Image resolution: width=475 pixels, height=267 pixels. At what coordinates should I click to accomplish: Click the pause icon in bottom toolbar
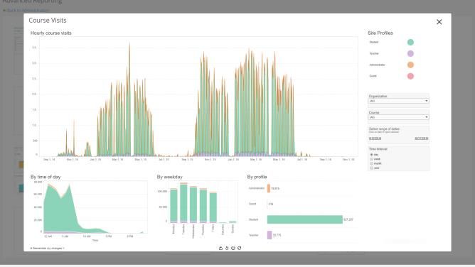point(233,248)
